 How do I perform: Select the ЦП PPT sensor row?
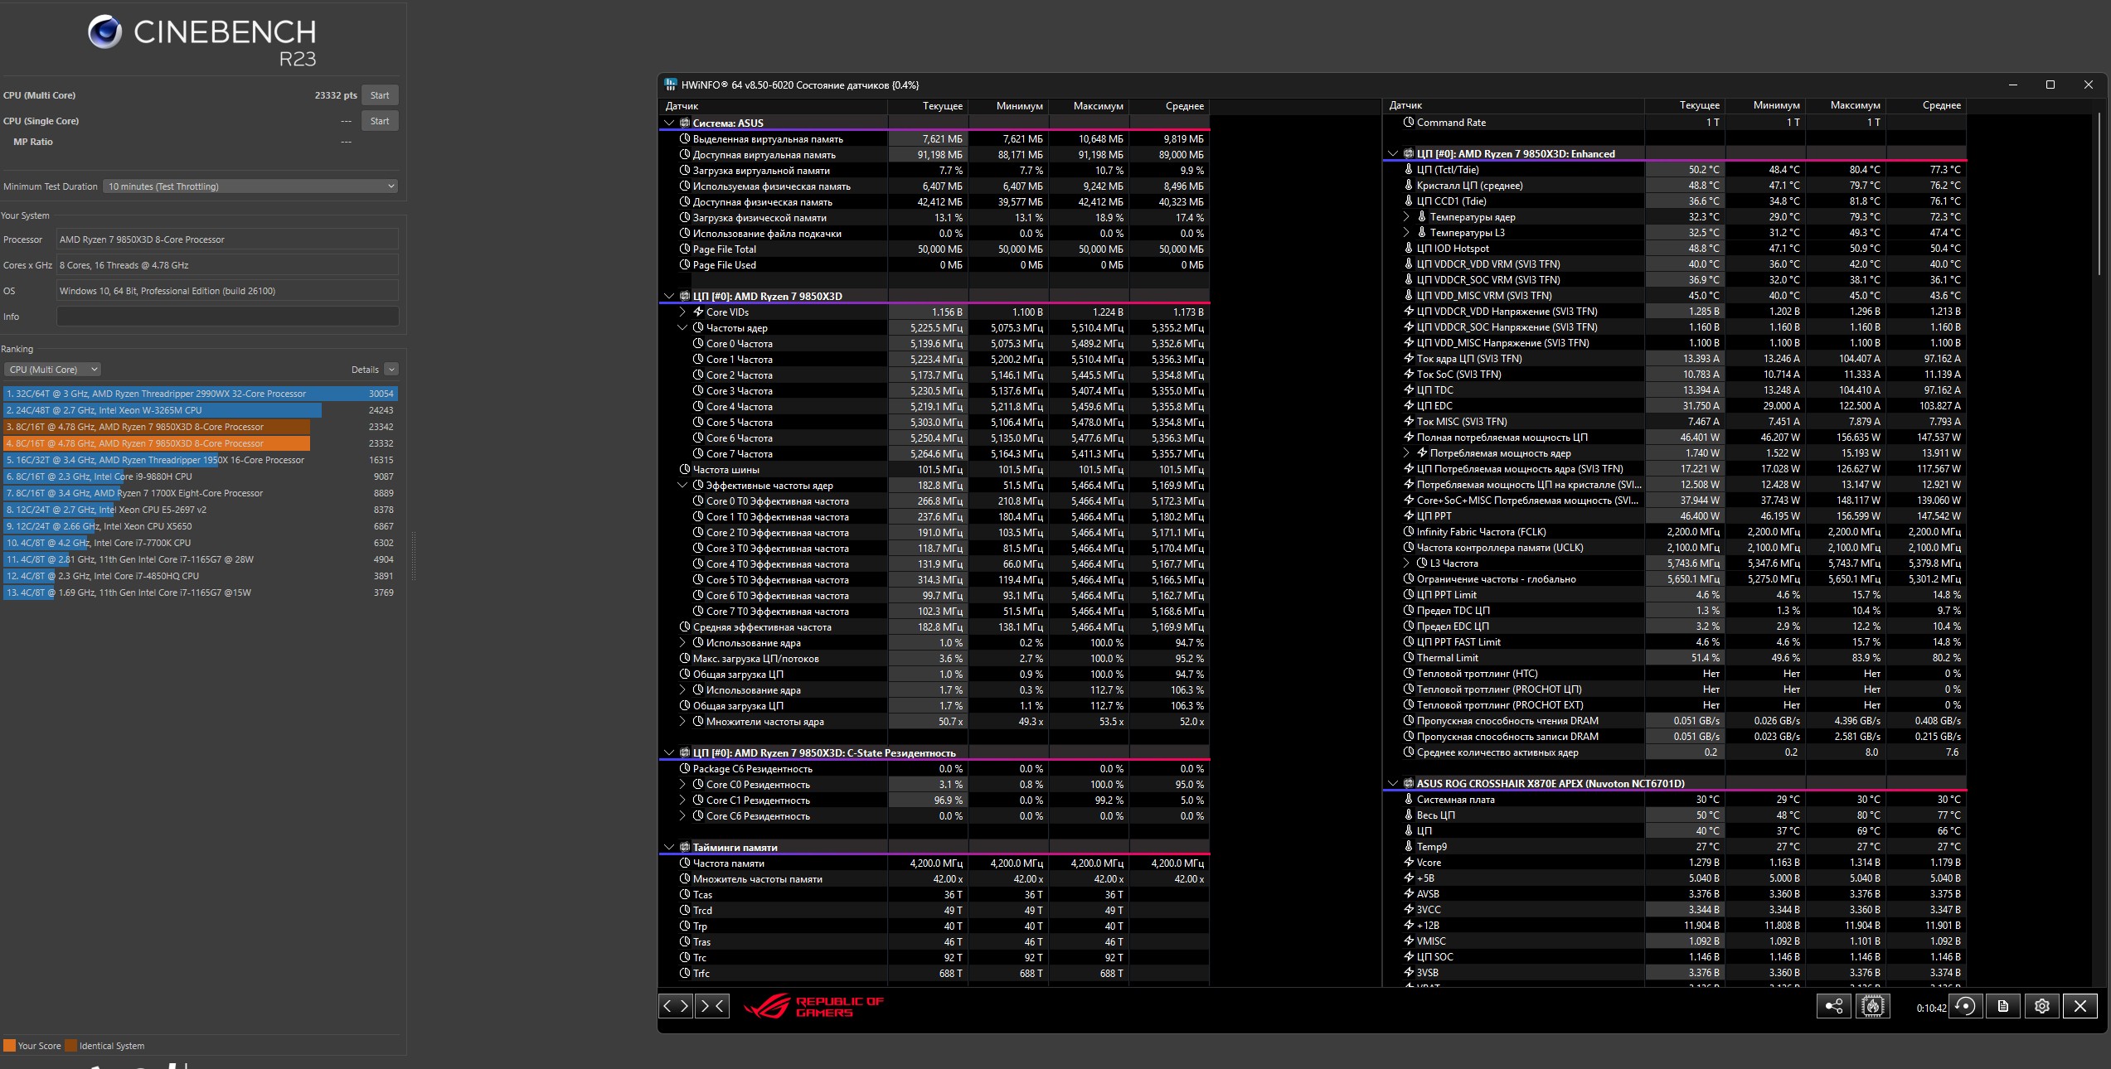(x=1675, y=516)
